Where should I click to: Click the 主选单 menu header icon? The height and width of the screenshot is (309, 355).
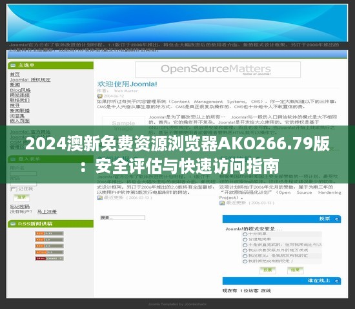click(13, 66)
